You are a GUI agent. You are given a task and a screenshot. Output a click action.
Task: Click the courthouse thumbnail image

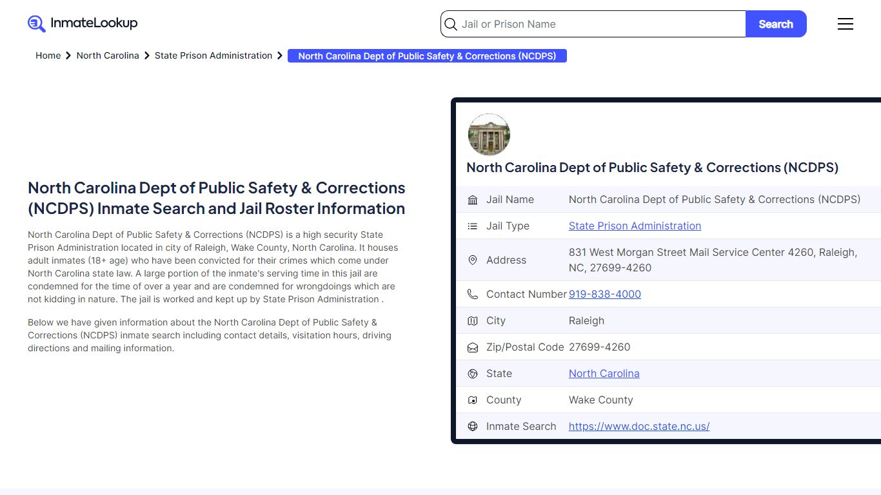[489, 135]
